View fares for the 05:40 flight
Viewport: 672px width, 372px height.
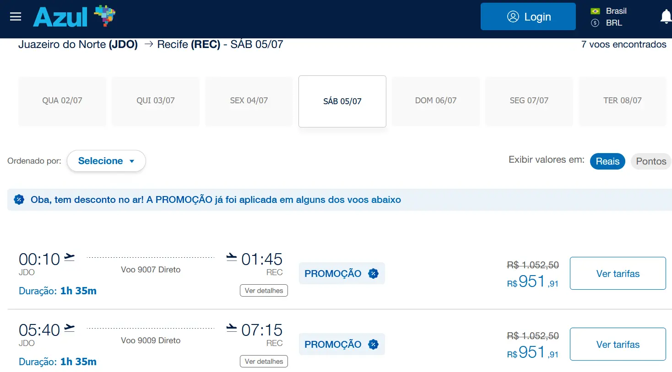[x=618, y=344]
